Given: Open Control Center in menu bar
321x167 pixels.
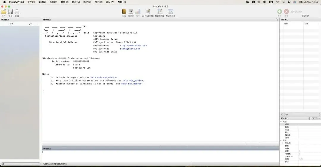Looking at the screenshot, I should (289, 2).
